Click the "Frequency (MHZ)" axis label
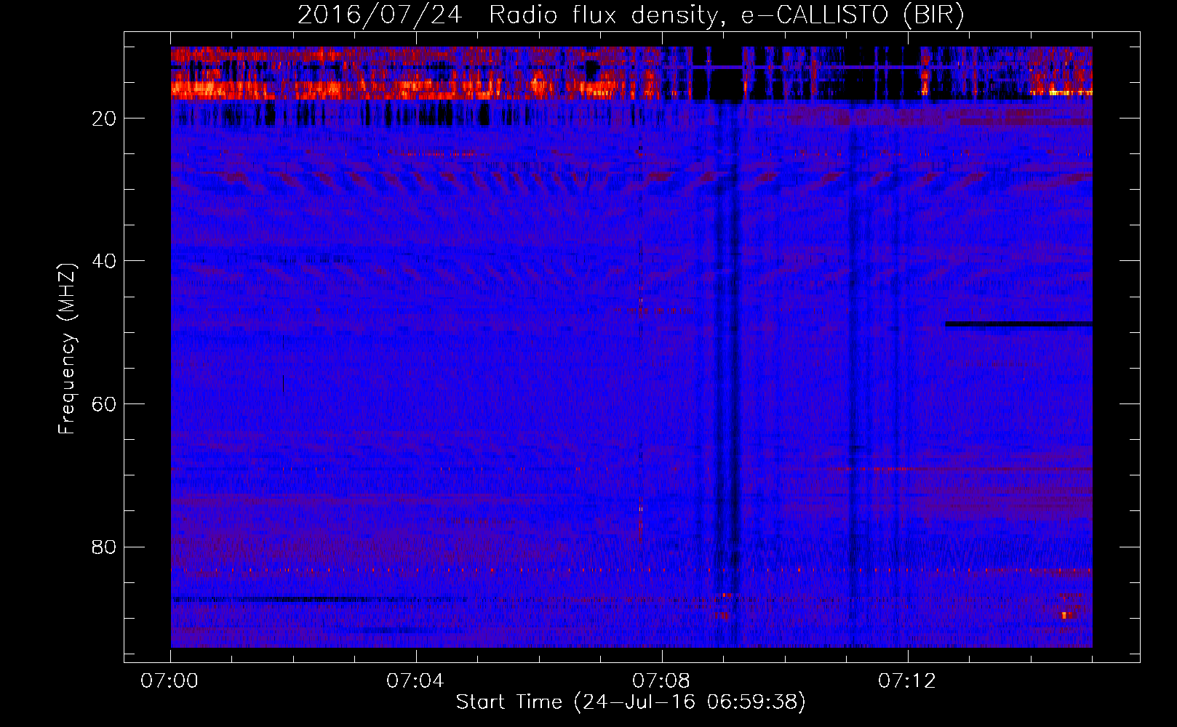Screen dimensions: 1177x727 (67, 349)
